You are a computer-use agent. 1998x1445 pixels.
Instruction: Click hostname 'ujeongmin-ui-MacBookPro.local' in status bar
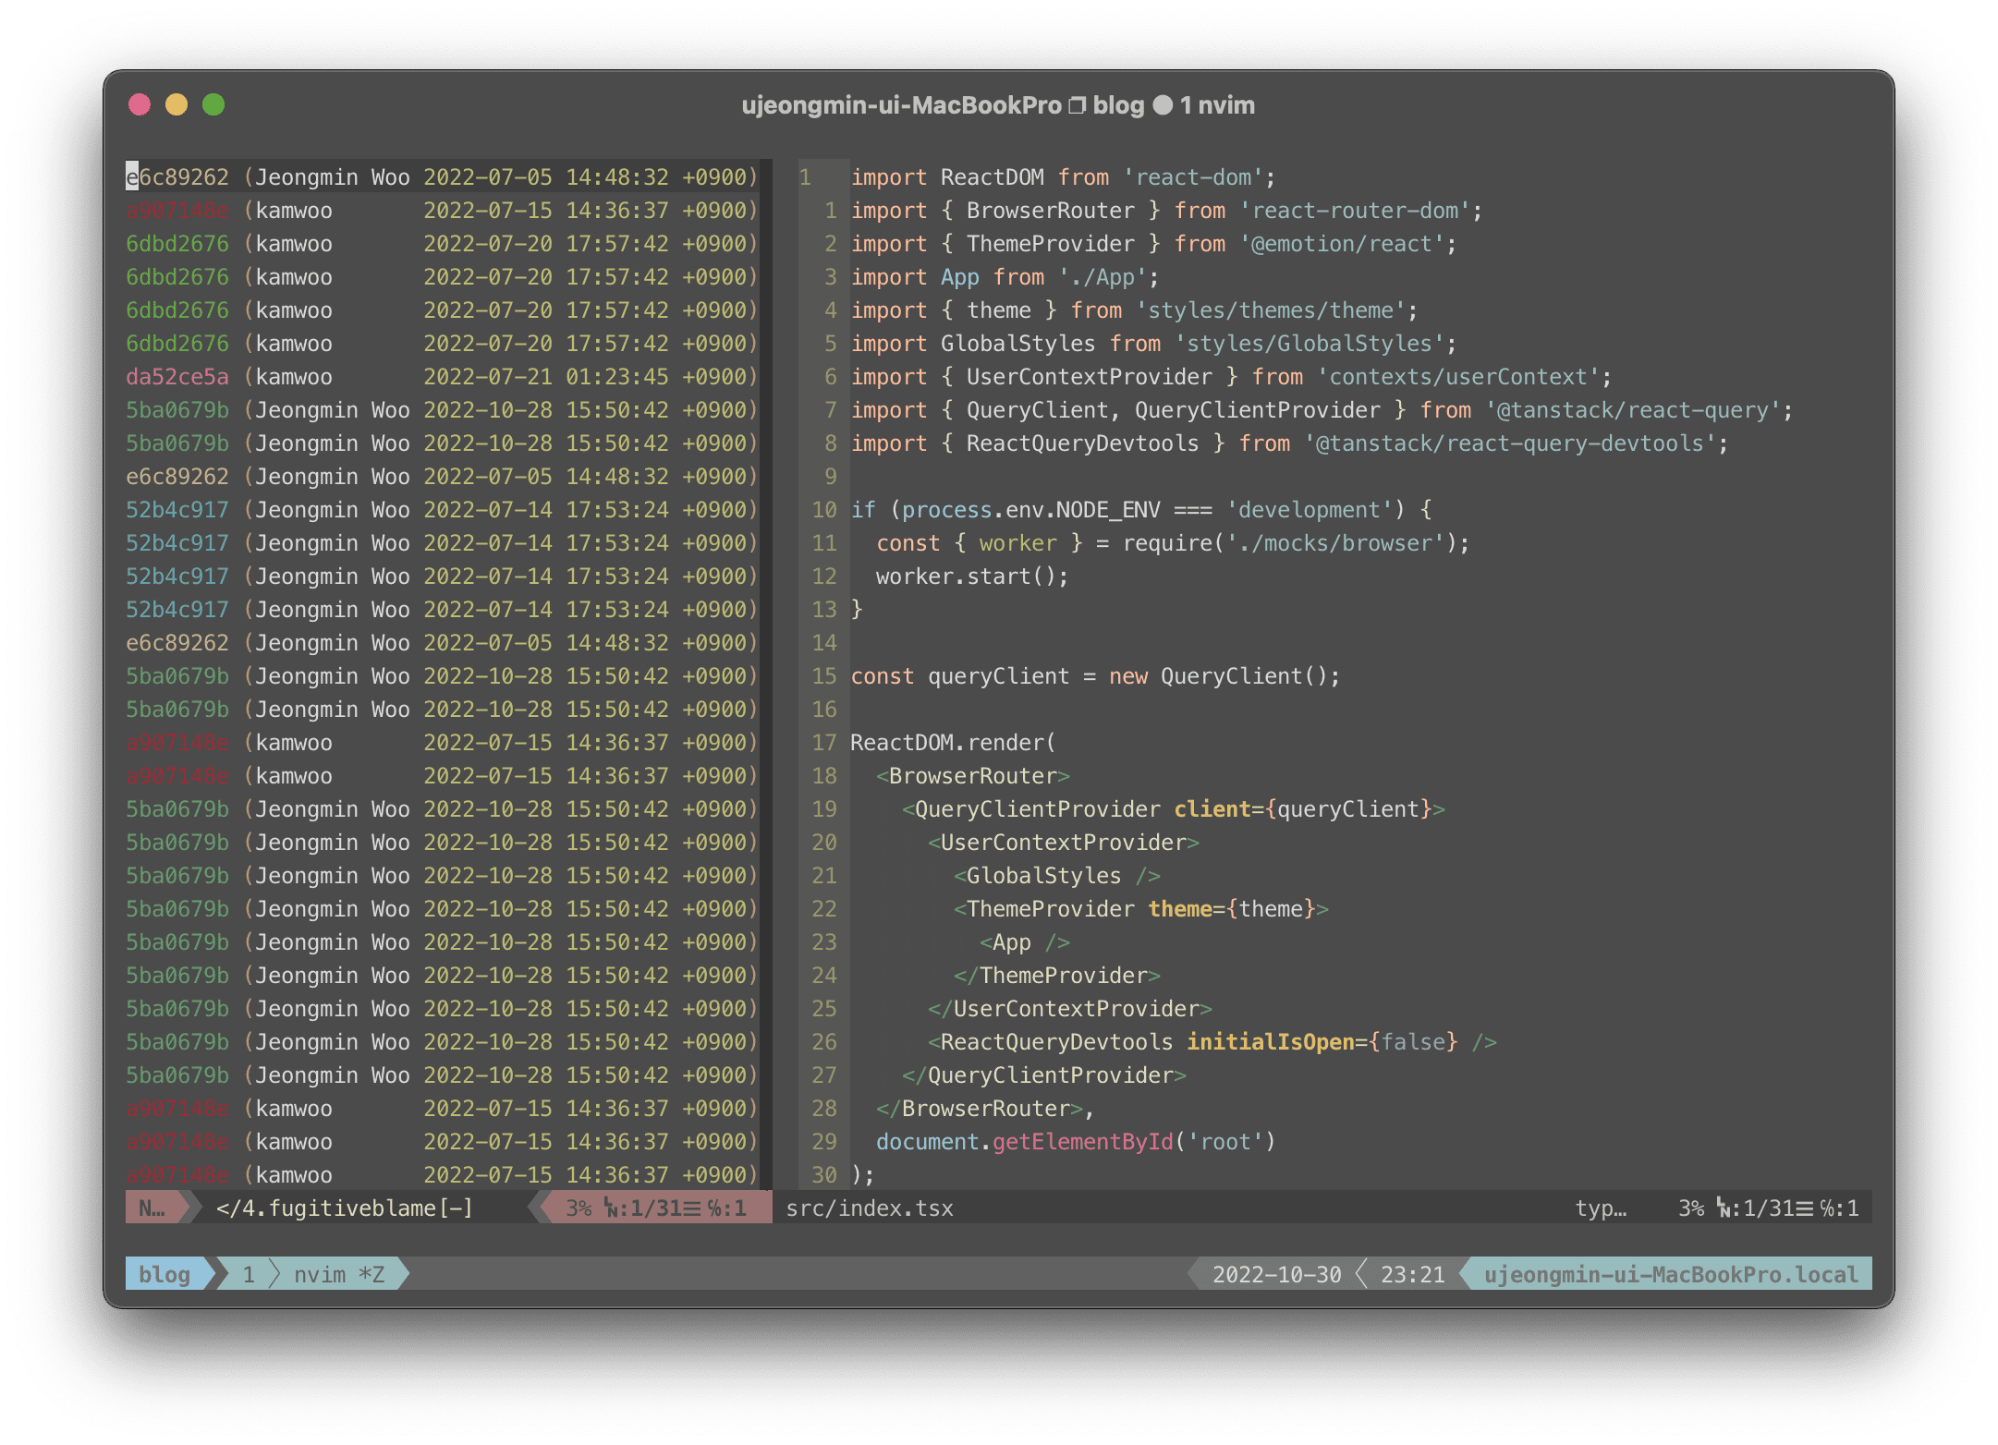click(x=1671, y=1274)
